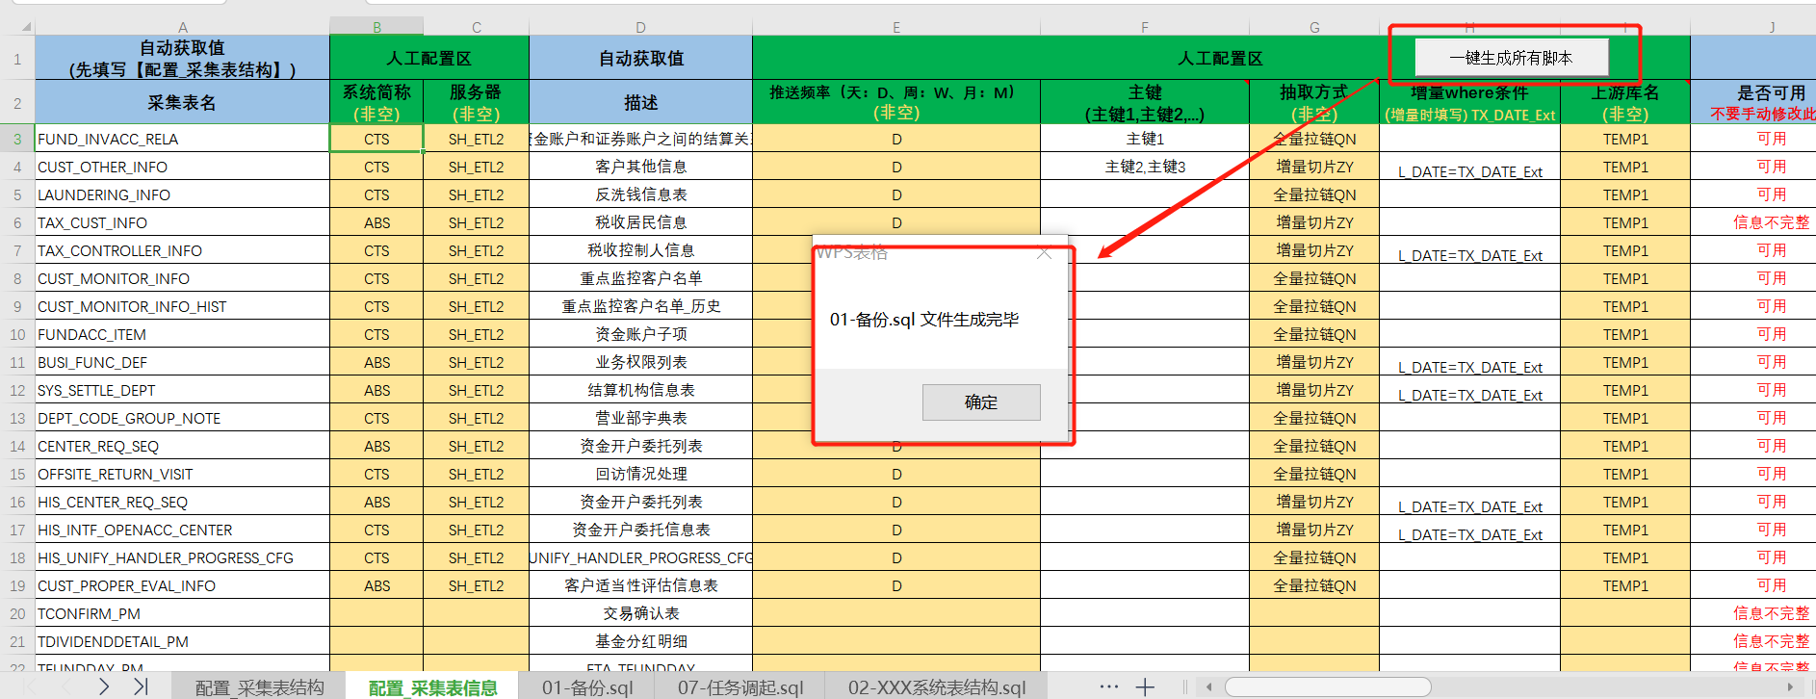This screenshot has height=699, width=1816.
Task: Select cell 营业部字典表
Action: [x=640, y=418]
